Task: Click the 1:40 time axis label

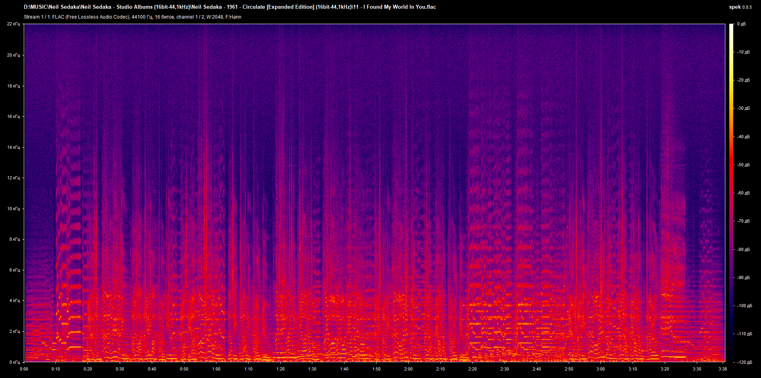Action: (344, 369)
